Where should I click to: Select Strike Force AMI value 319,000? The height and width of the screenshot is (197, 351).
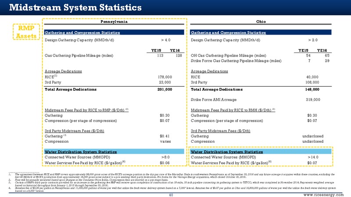coord(313,100)
